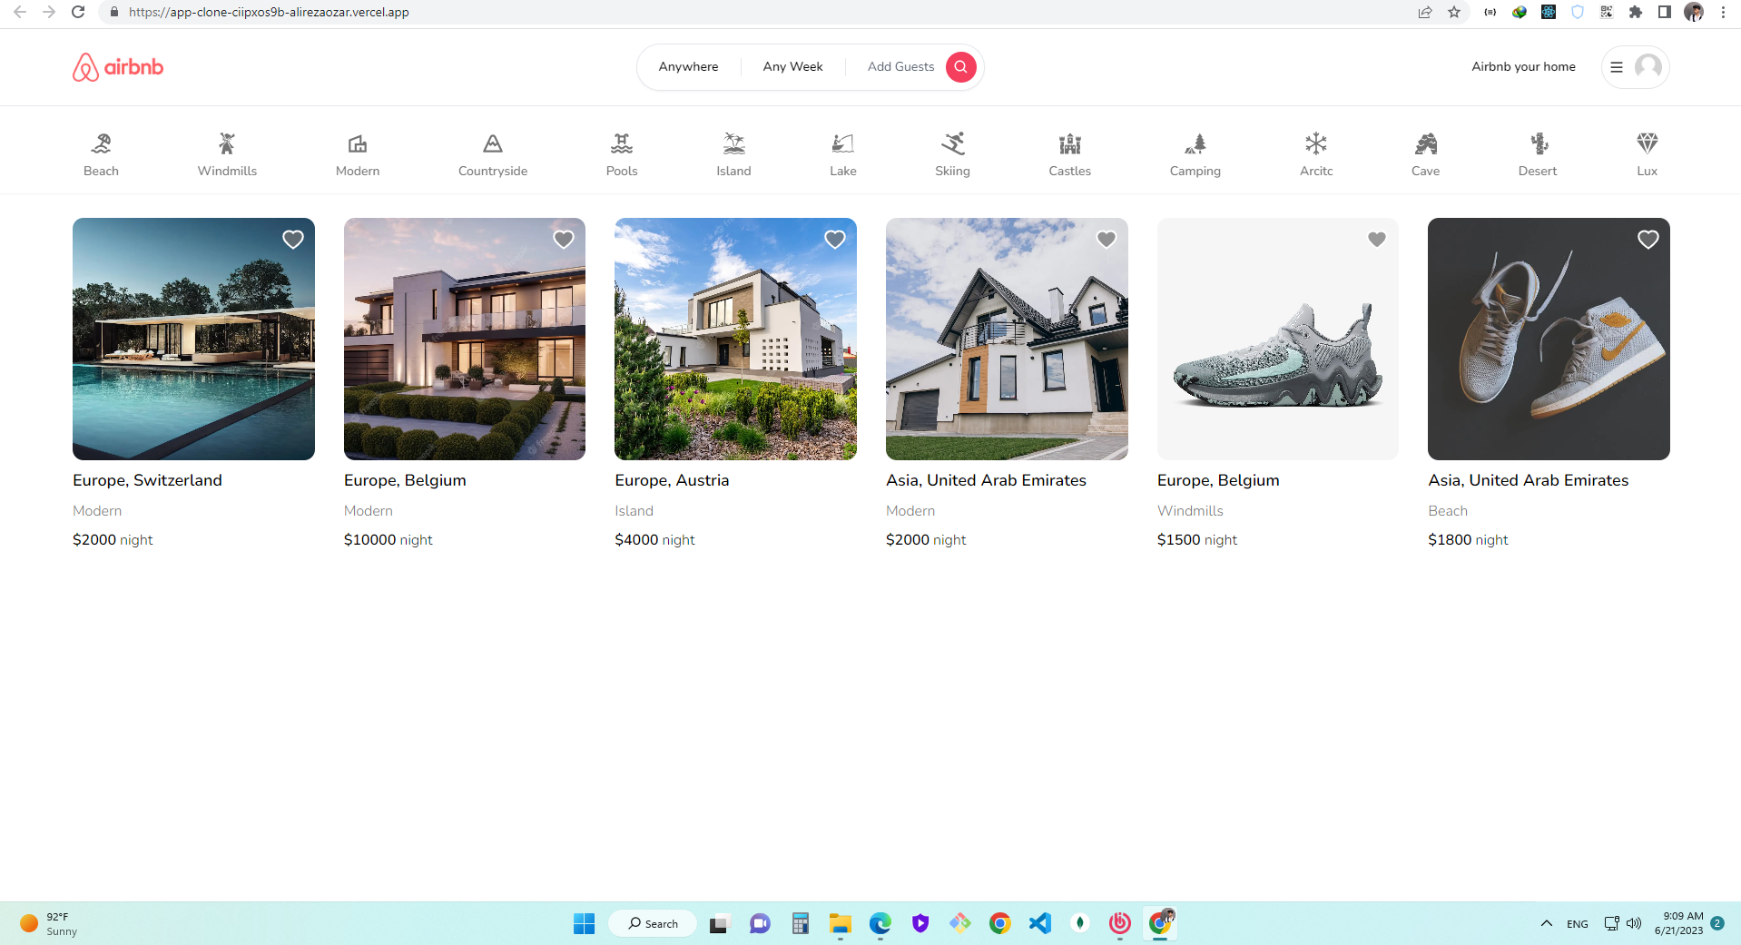Viewport: 1741px width, 945px height.
Task: Open the user account menu
Action: pos(1634,66)
